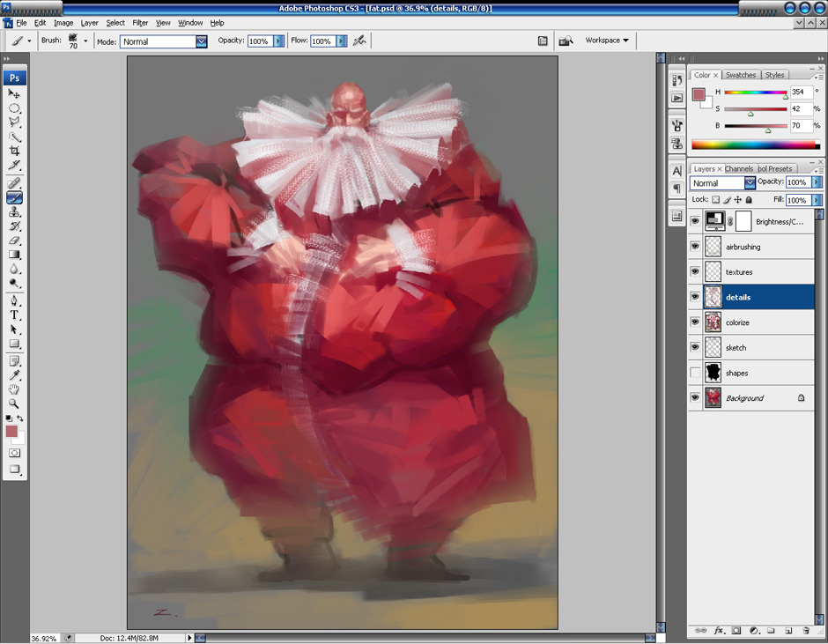Choose the Type tool
The image size is (828, 644).
click(14, 315)
